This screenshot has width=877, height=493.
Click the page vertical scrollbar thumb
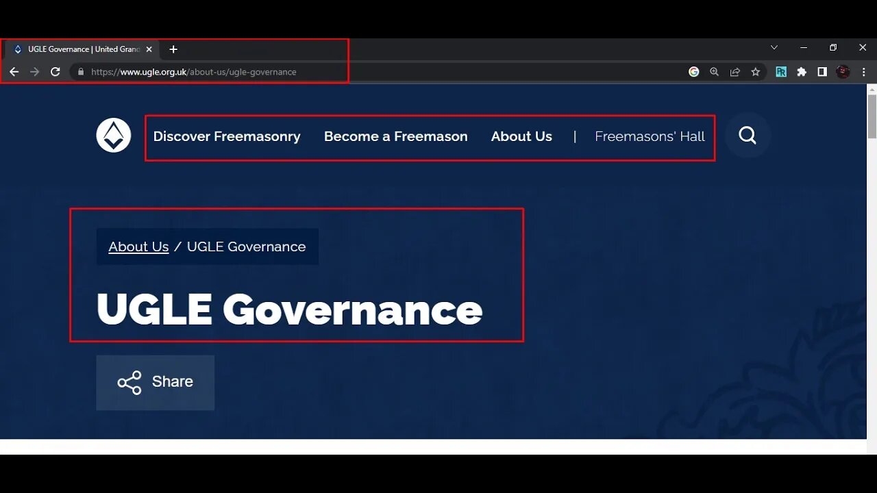tap(872, 116)
